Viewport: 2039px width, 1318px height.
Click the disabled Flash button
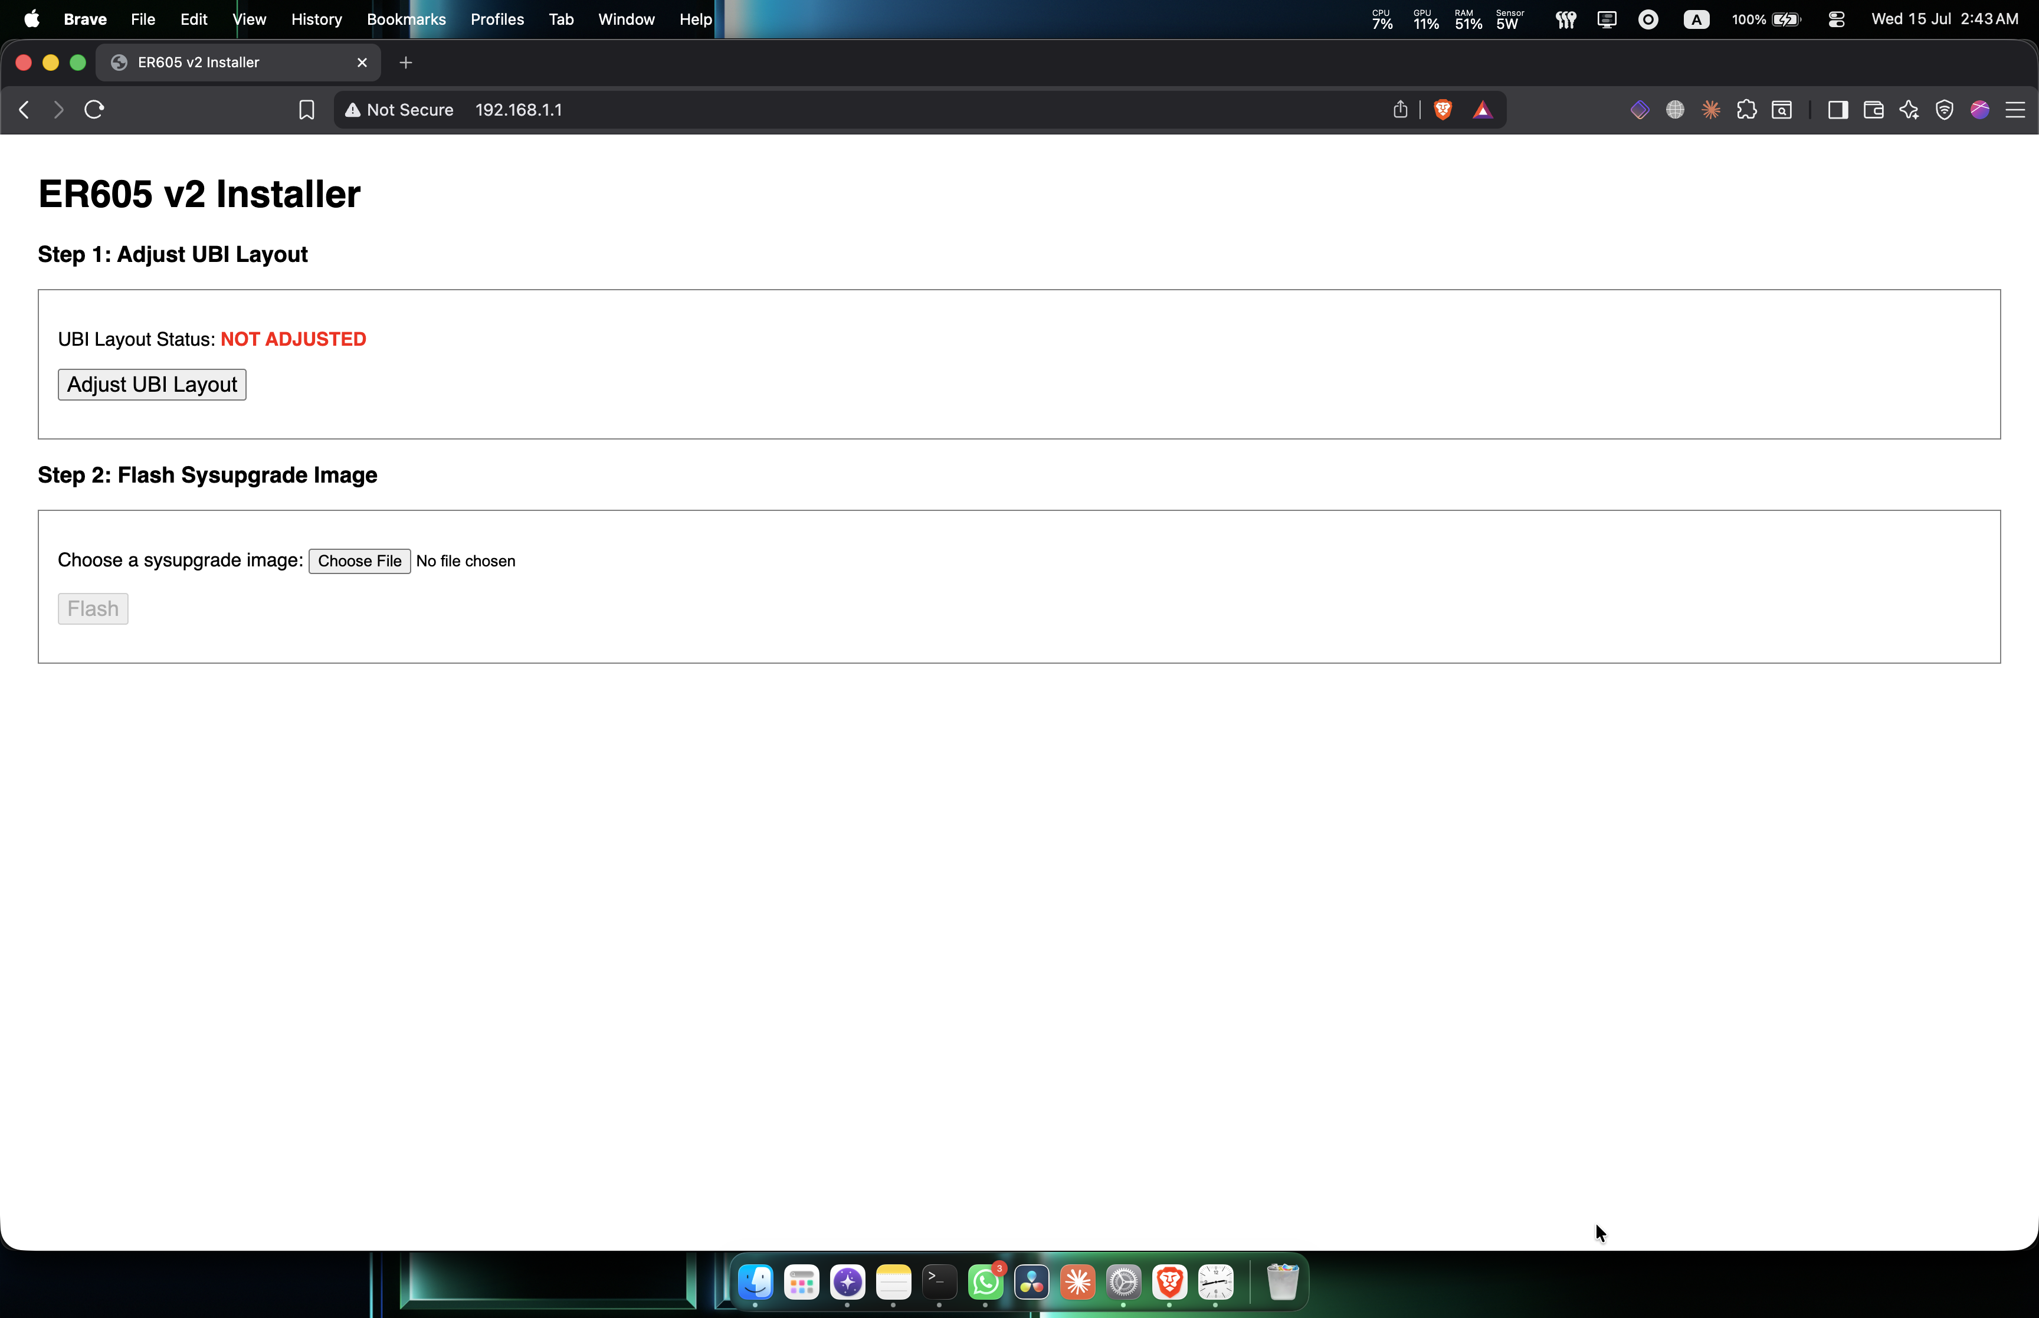tap(93, 608)
